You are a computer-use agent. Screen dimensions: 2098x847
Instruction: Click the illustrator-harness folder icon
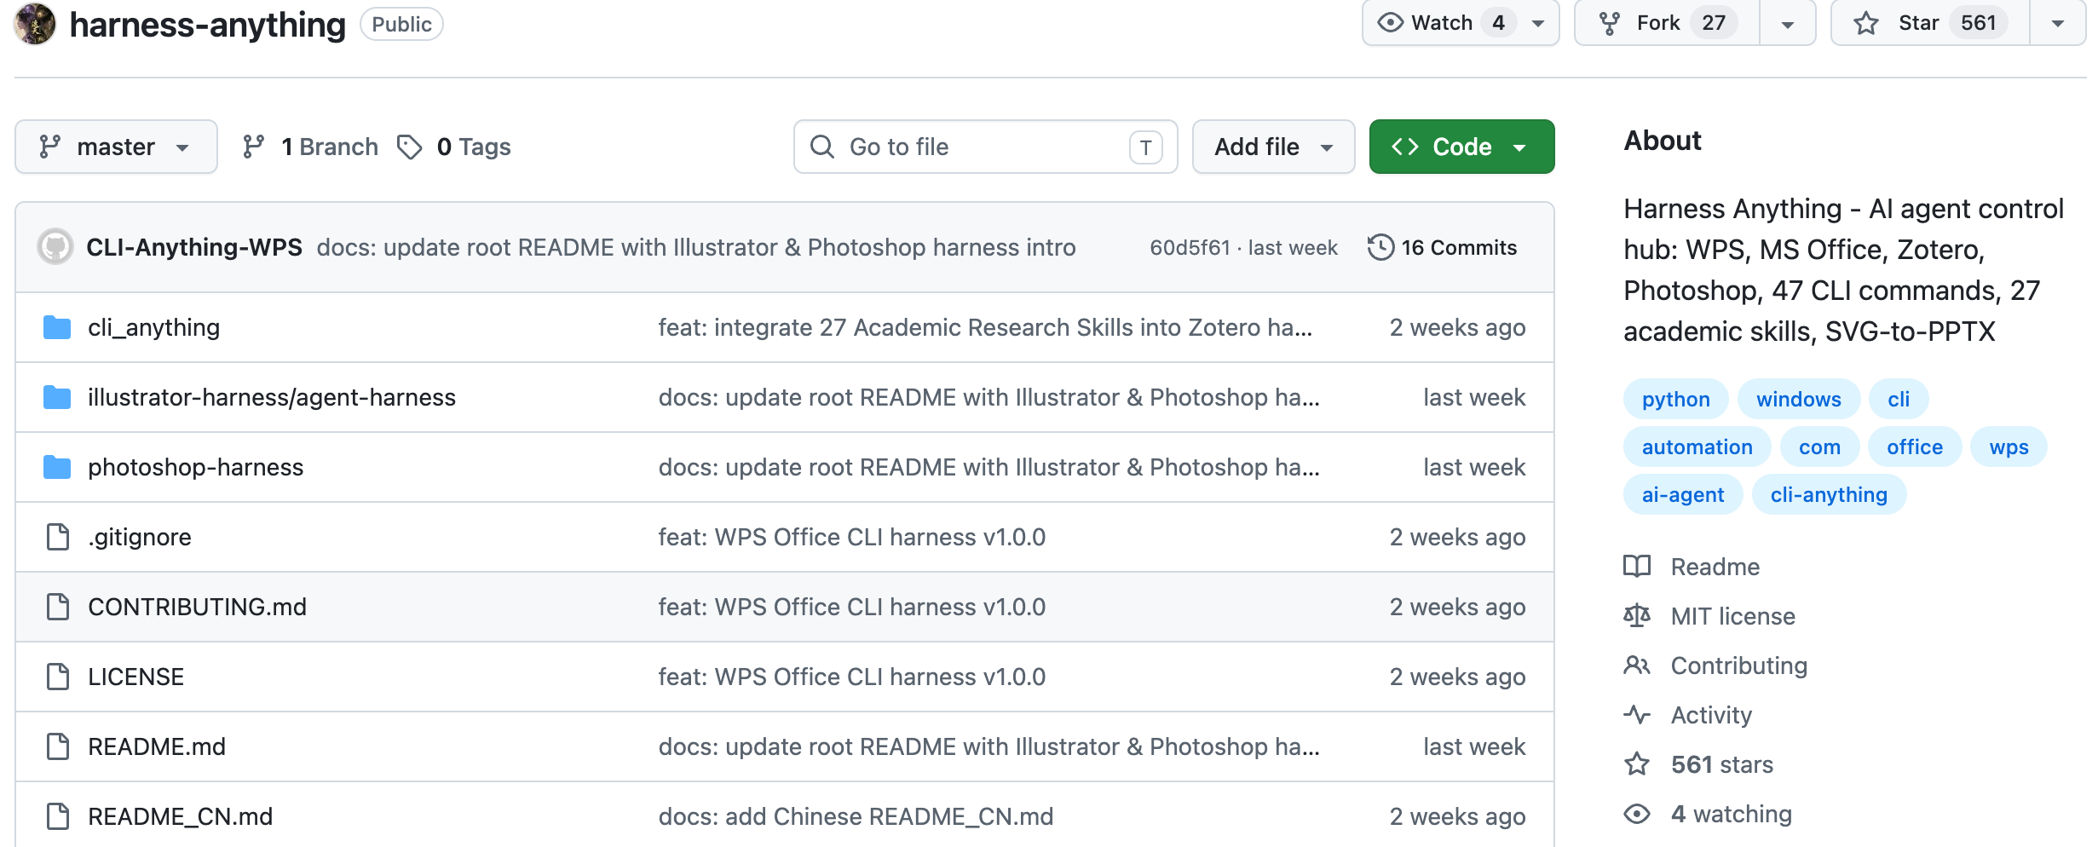(57, 397)
